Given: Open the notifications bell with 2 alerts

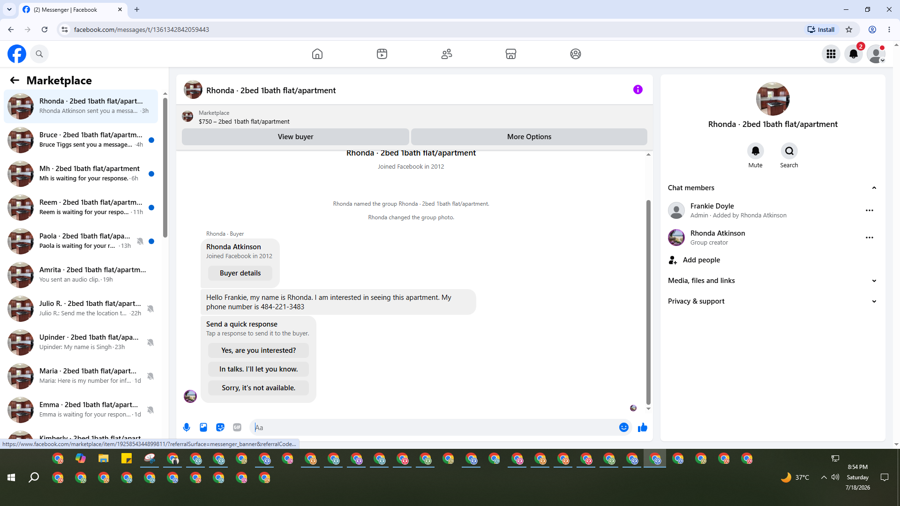Looking at the screenshot, I should 854,54.
